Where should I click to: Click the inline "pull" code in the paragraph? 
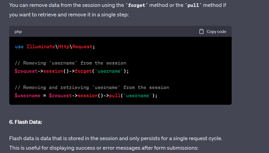(x=194, y=6)
